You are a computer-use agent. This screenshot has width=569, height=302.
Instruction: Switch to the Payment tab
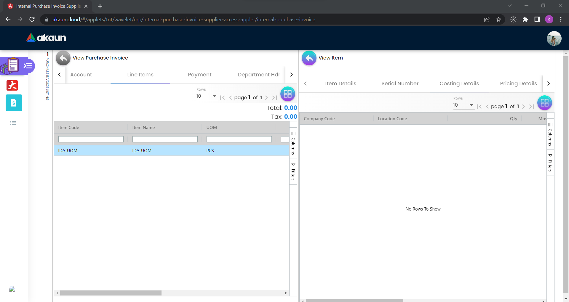click(x=199, y=75)
